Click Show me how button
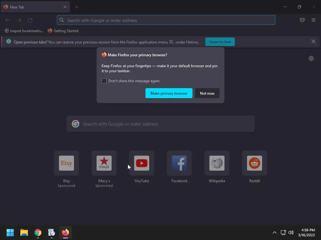This screenshot has width=321, height=240. coord(220,42)
